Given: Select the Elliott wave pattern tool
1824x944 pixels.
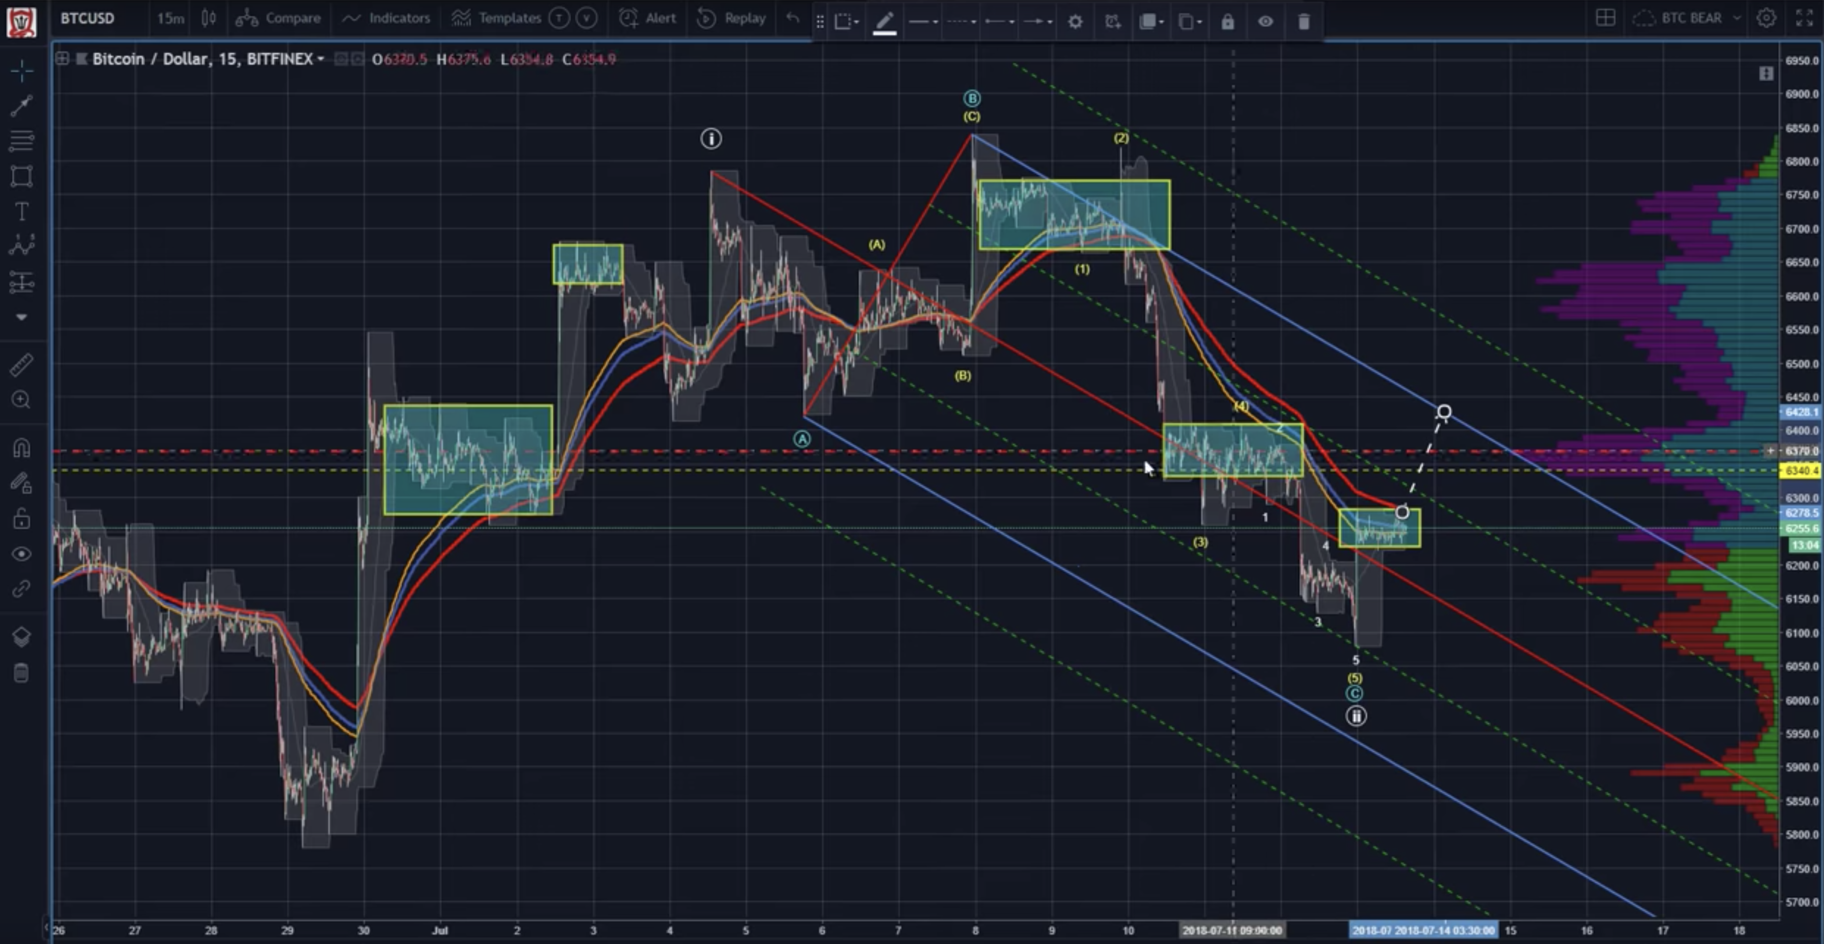Looking at the screenshot, I should click(x=21, y=246).
